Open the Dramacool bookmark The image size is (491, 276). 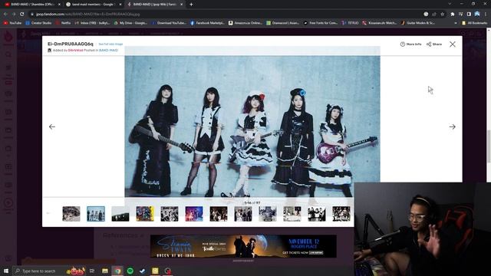[283, 23]
